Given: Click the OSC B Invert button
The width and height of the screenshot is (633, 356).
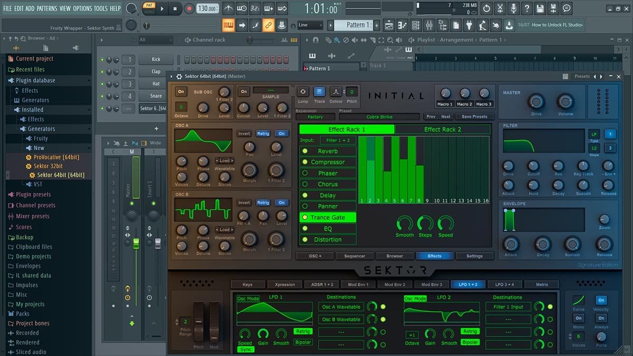Looking at the screenshot, I should pos(244,203).
